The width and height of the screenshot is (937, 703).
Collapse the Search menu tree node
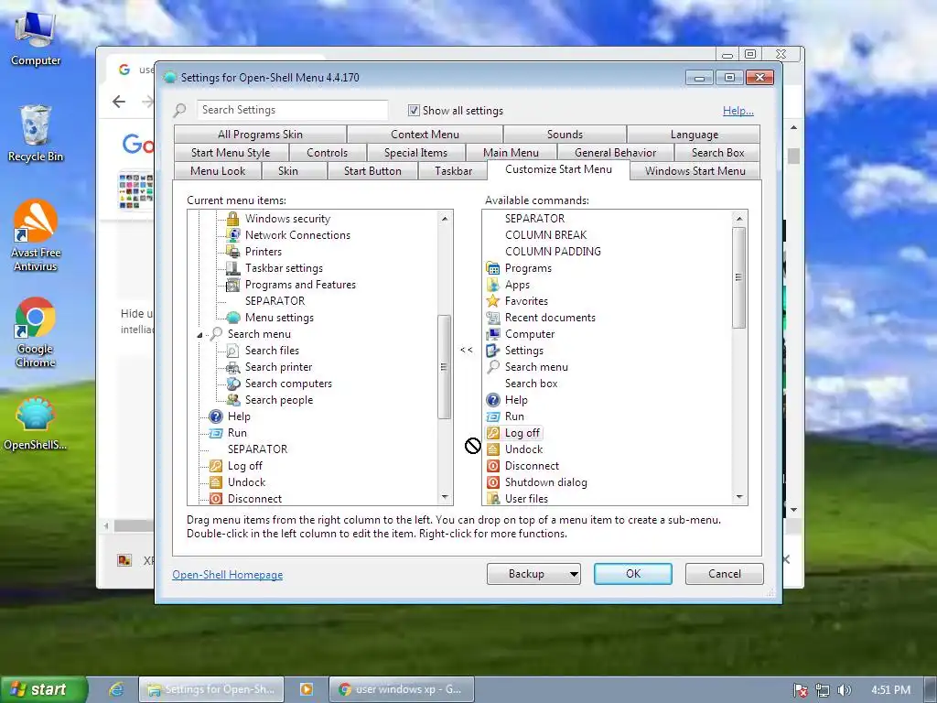click(199, 335)
